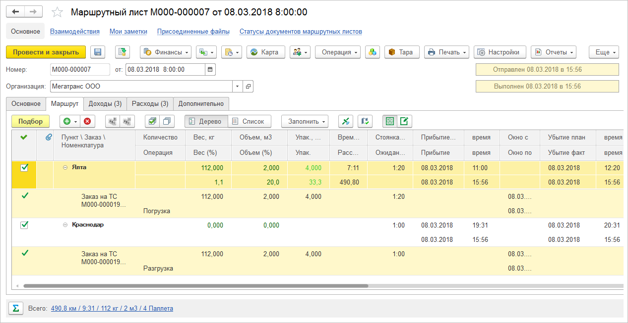Click the colored cubes icon in toolbar
This screenshot has height=323, width=628.
point(373,52)
